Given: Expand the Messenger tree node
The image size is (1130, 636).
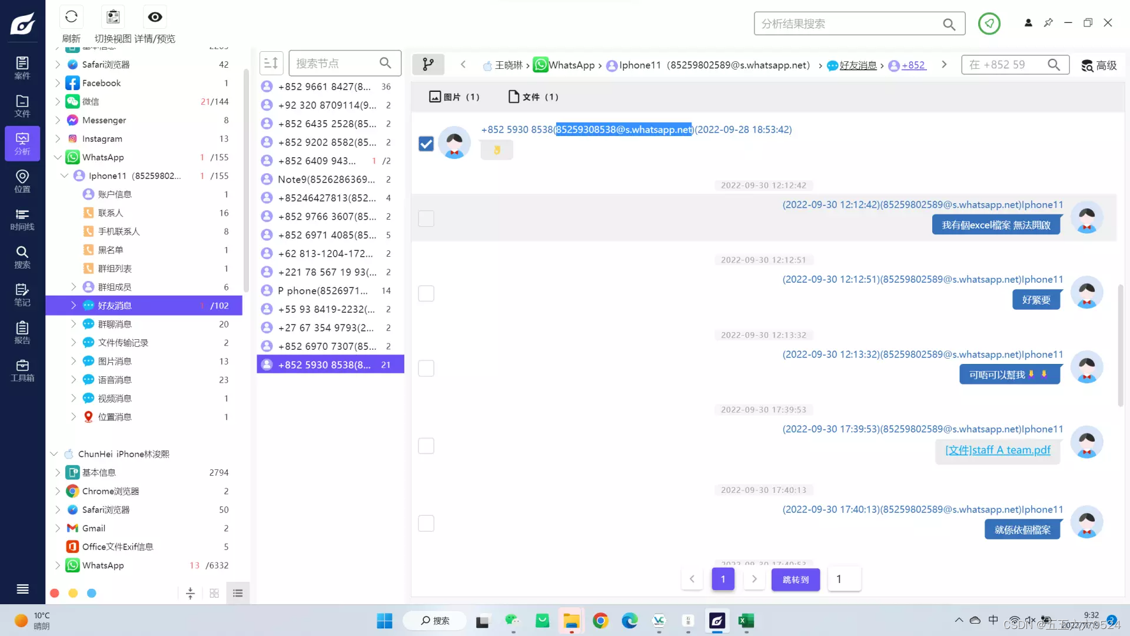Looking at the screenshot, I should (58, 120).
